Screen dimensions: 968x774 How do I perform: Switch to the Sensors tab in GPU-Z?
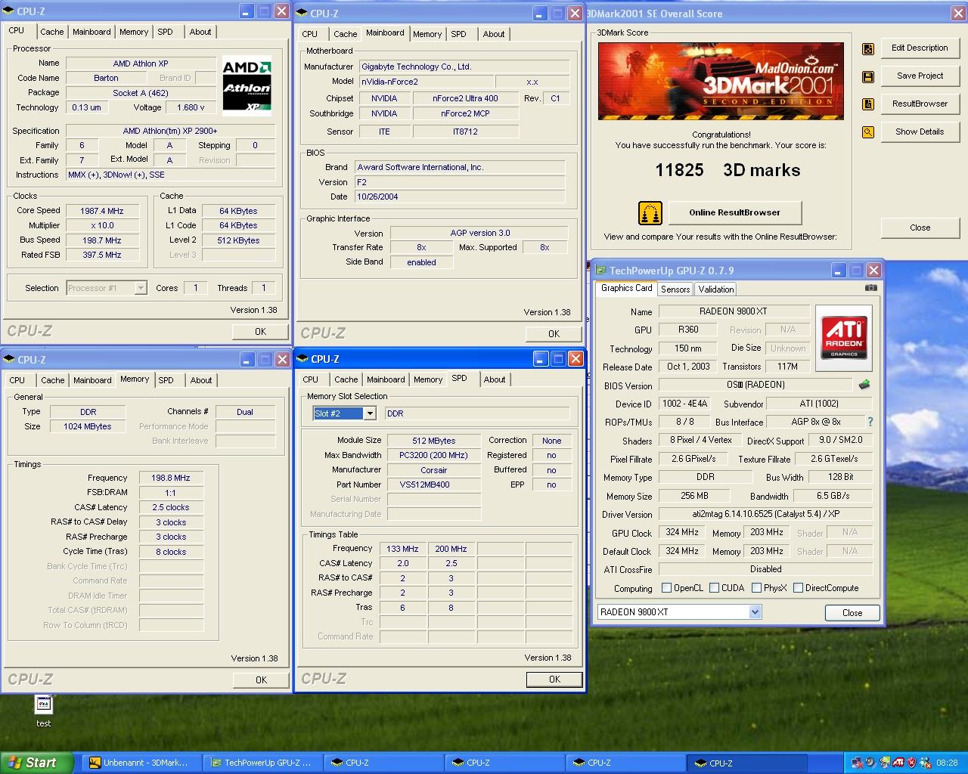[x=675, y=289]
